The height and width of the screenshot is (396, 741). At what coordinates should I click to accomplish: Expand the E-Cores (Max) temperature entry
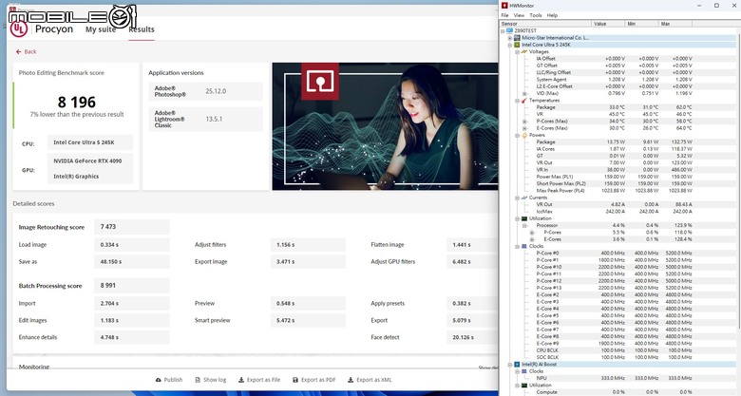524,128
